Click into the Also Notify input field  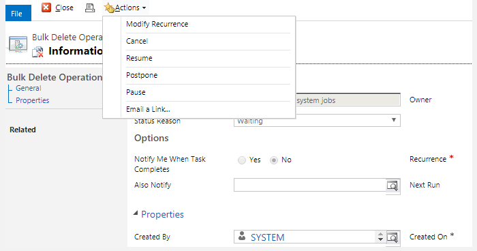309,186
